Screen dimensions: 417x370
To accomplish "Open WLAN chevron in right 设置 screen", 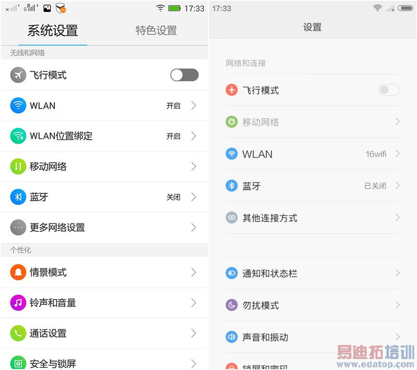I will 398,154.
